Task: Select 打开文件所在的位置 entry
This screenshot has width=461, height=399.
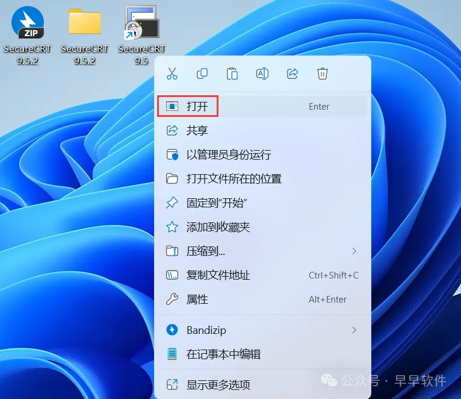Action: click(262, 179)
